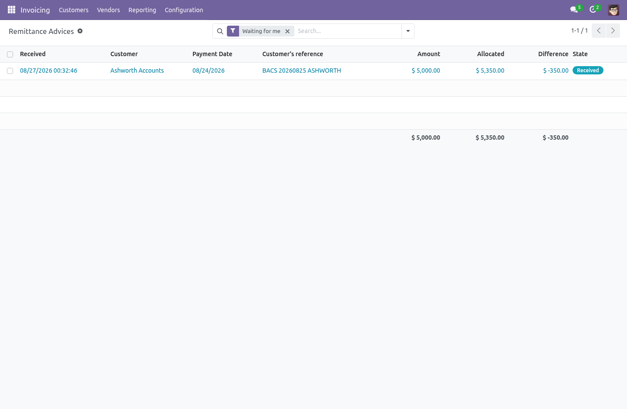
Task: Click the $ 5,350.00 allocated cell in row
Action: pyautogui.click(x=490, y=70)
